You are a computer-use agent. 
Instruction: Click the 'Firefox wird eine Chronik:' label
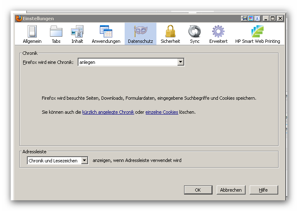(48, 62)
